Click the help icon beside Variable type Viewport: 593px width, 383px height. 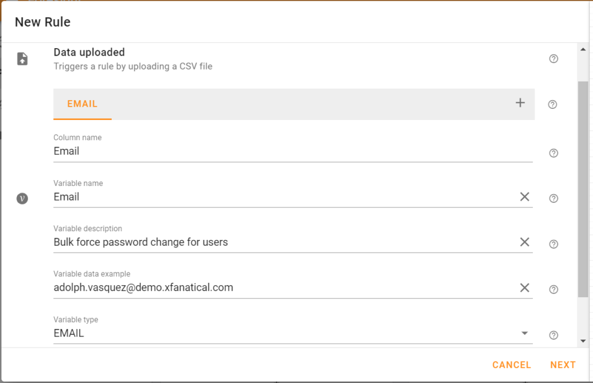tap(553, 334)
